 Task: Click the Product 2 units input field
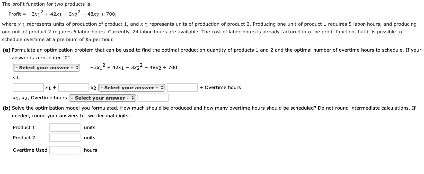(65, 138)
